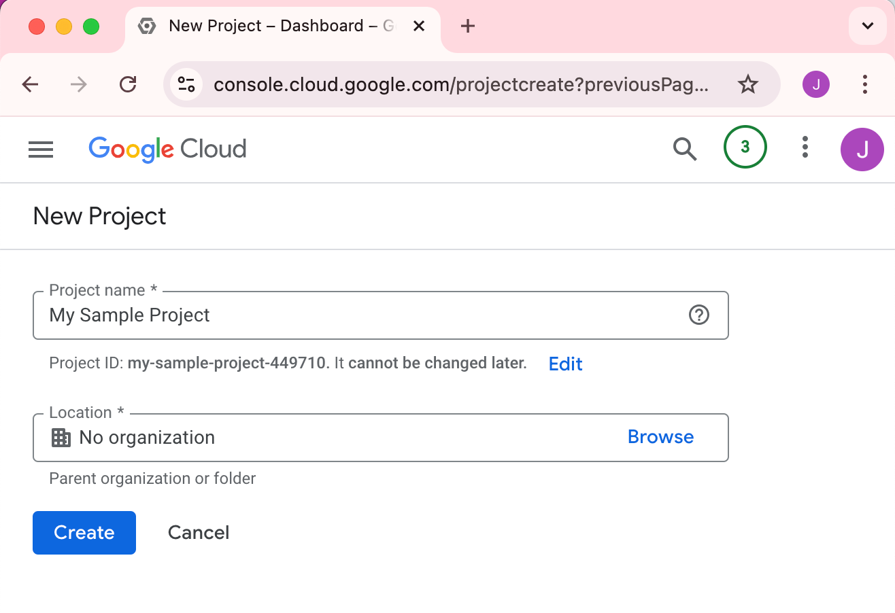Screen dimensions: 895x613
Task: Open the Google Cloud search magnifier
Action: 685,148
